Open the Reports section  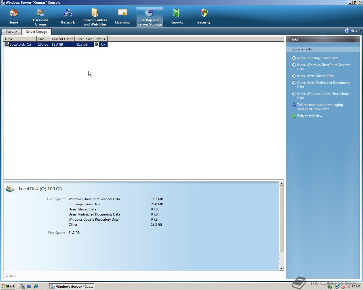[177, 16]
